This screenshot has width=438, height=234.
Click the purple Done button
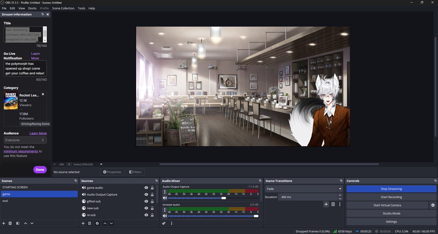click(40, 170)
